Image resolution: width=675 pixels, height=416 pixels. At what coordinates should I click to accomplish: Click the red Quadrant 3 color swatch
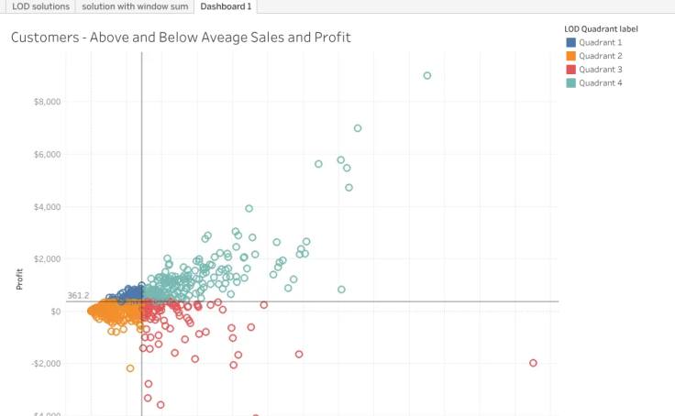(x=570, y=70)
